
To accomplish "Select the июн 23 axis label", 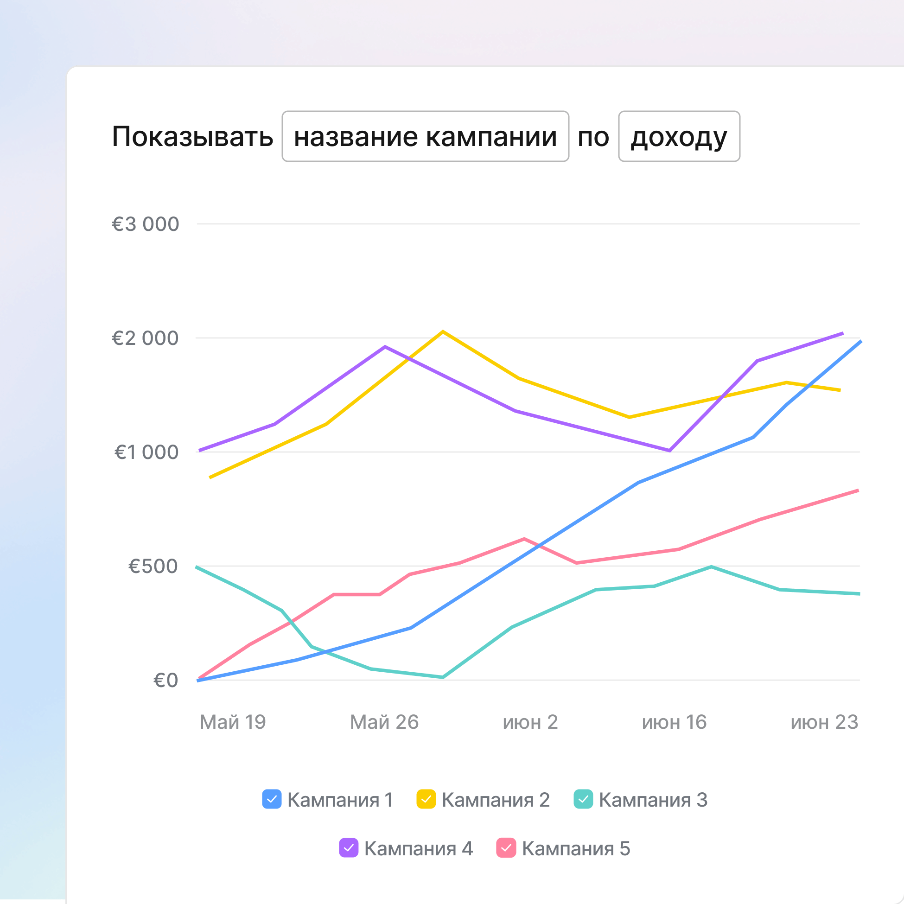I will point(824,722).
